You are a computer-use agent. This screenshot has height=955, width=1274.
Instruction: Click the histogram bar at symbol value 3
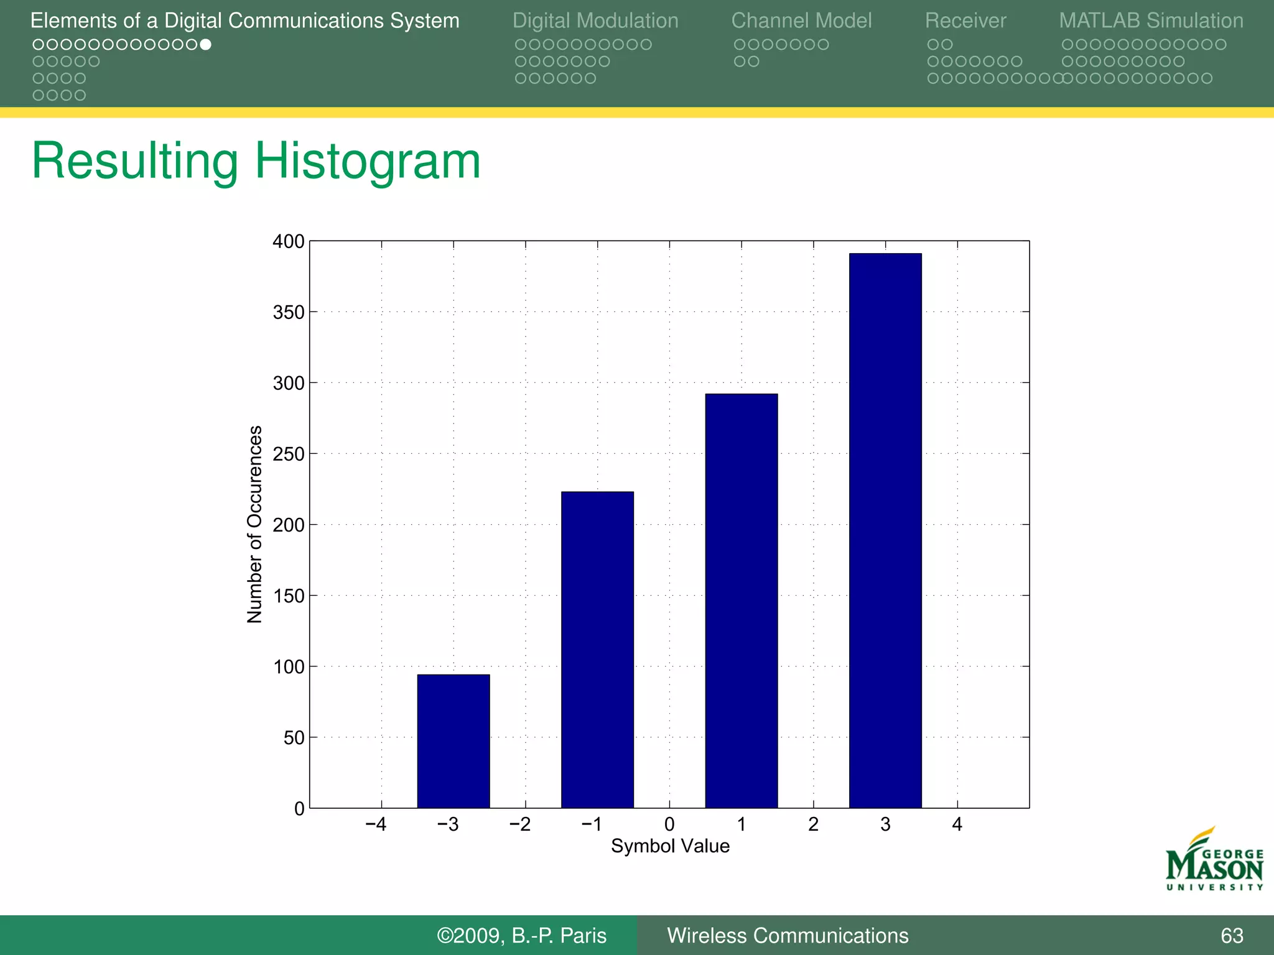885,530
